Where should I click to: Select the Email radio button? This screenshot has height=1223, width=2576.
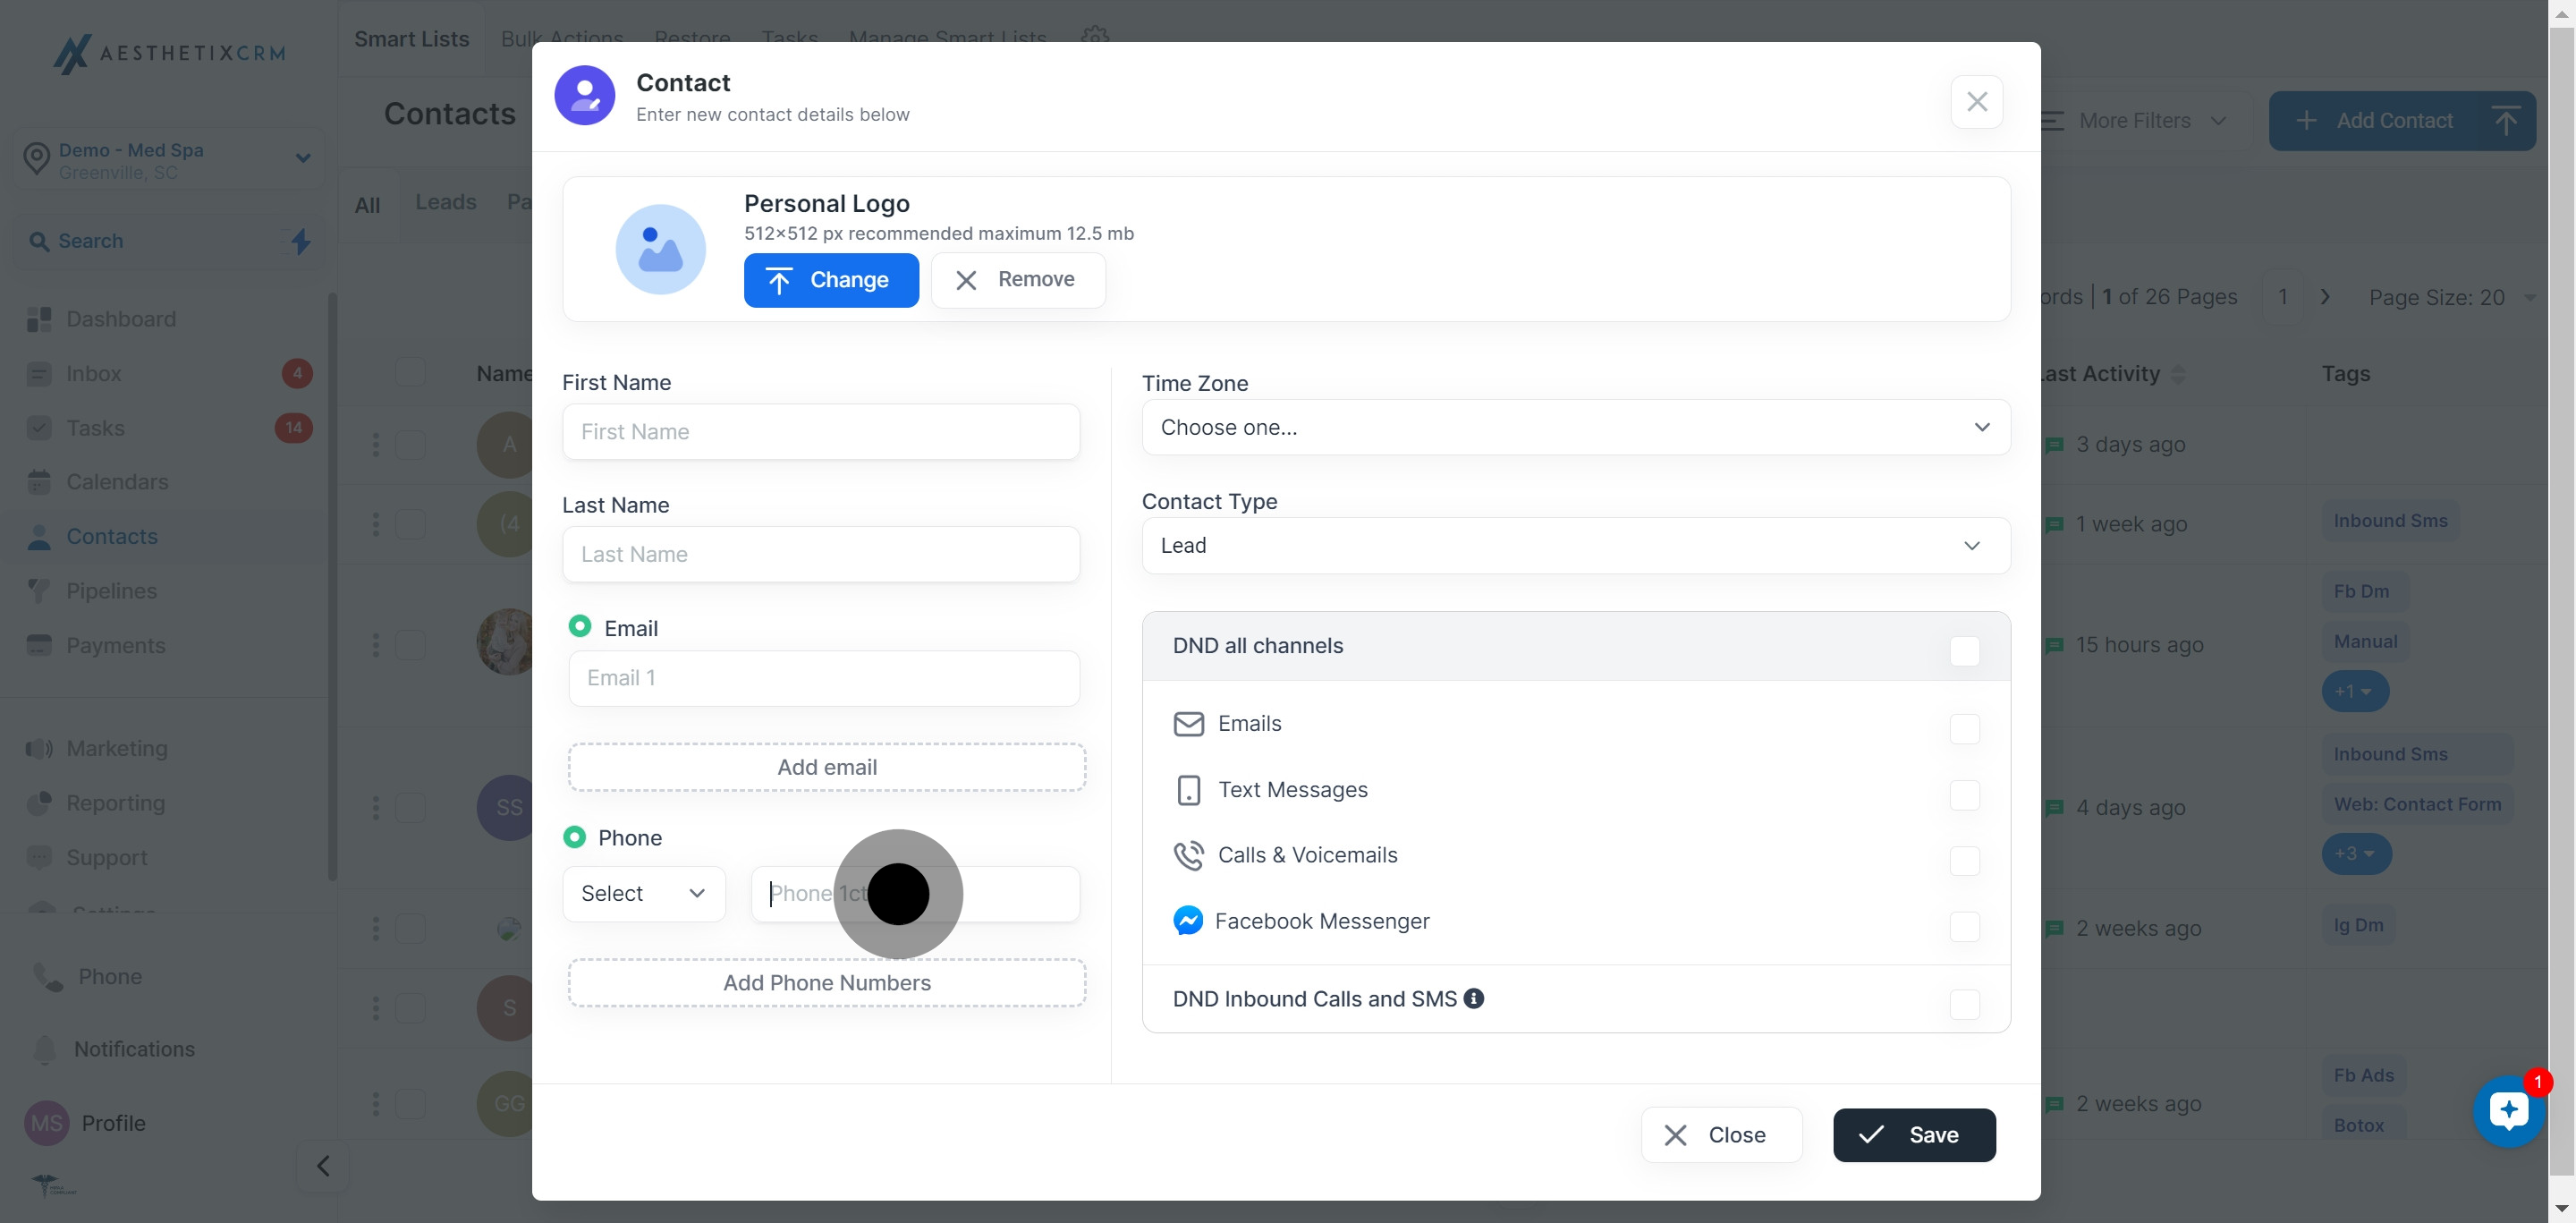click(579, 626)
